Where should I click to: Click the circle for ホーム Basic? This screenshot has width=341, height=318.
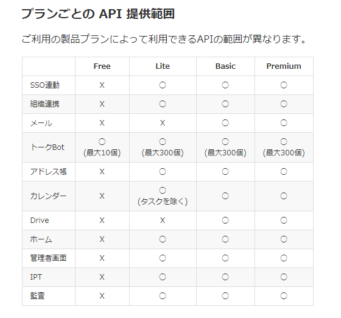coord(225,239)
